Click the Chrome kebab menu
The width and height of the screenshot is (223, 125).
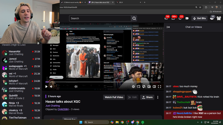tap(221, 7)
